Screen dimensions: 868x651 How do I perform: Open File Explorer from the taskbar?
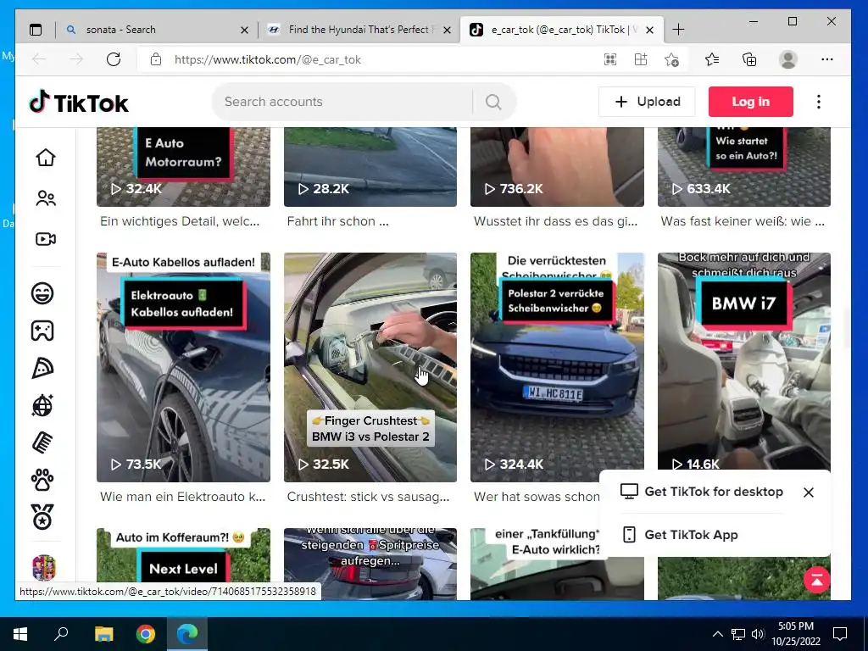pyautogui.click(x=104, y=634)
